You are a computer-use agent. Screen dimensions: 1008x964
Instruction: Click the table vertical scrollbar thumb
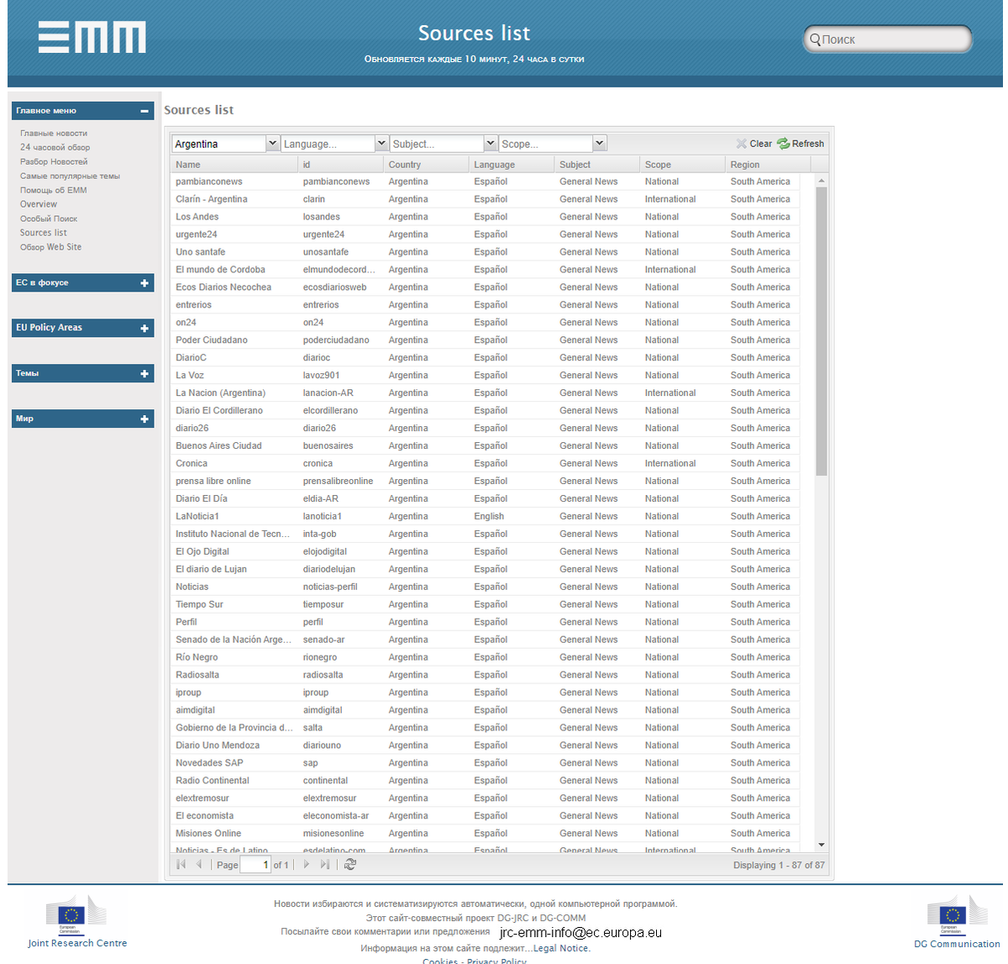[822, 331]
